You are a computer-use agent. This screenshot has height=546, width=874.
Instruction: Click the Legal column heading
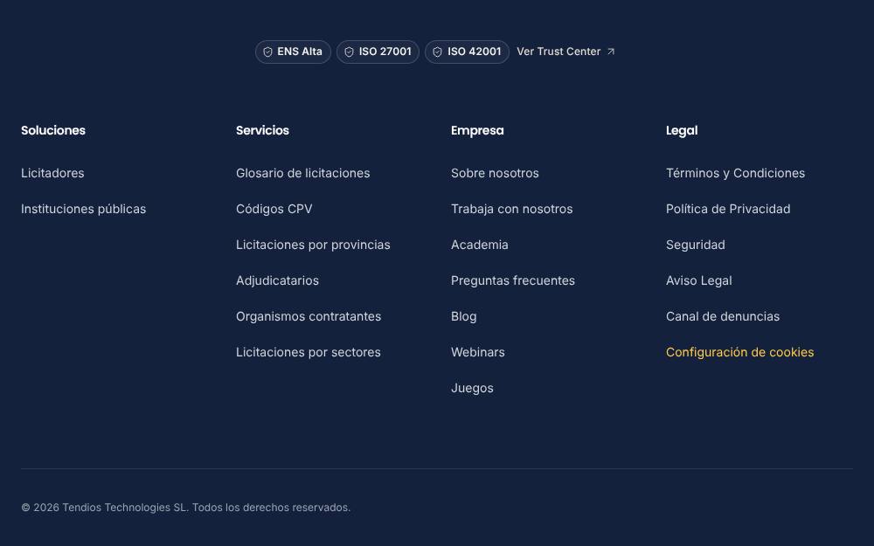pyautogui.click(x=682, y=130)
